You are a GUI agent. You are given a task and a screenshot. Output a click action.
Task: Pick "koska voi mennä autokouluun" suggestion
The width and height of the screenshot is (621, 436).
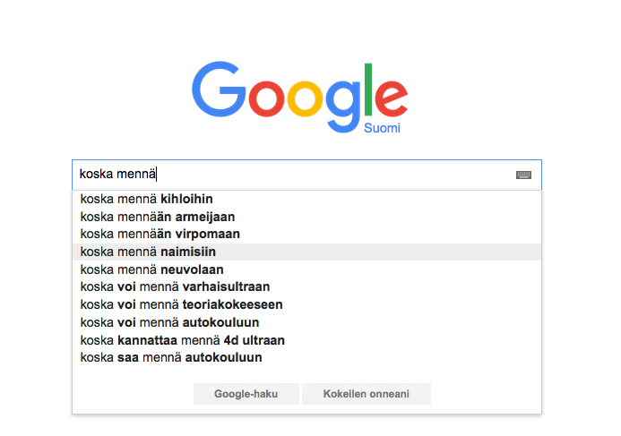306,322
